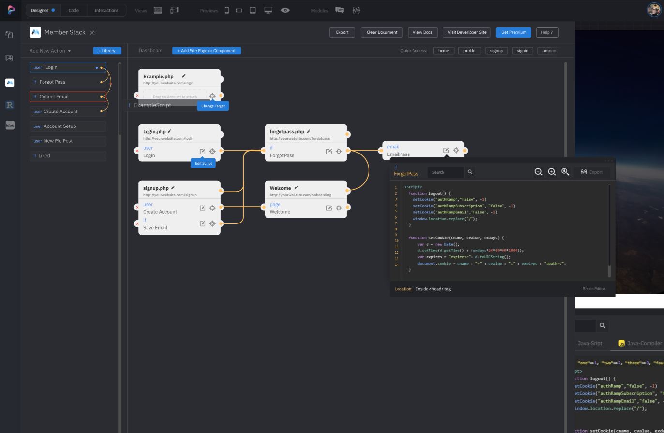Select the mobile landscape preview icon
The image size is (664, 433).
239,10
